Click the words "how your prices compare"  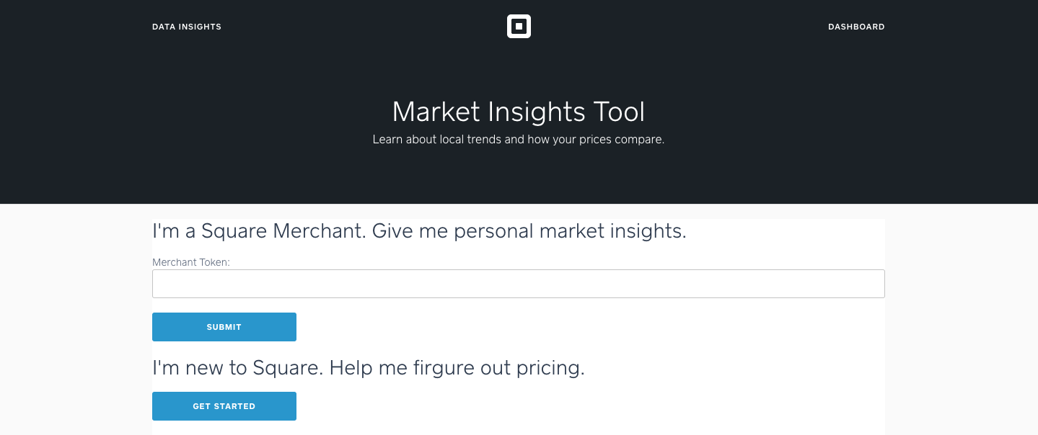pos(594,140)
